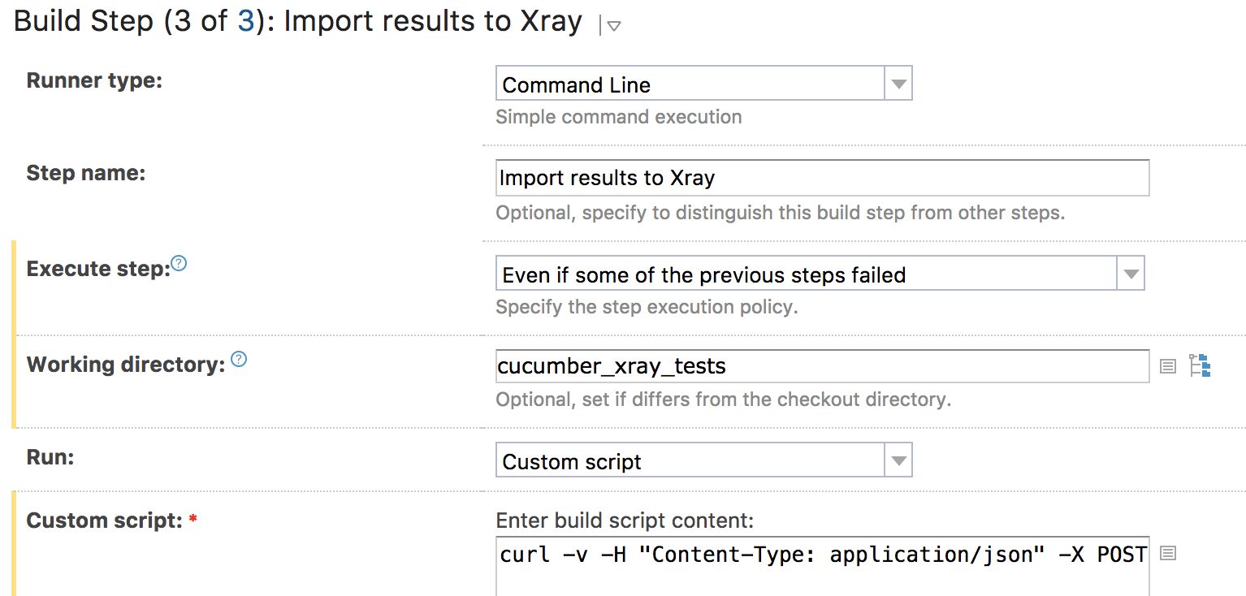
Task: Click into the cucumber_xray_tests directory field
Action: tap(823, 366)
